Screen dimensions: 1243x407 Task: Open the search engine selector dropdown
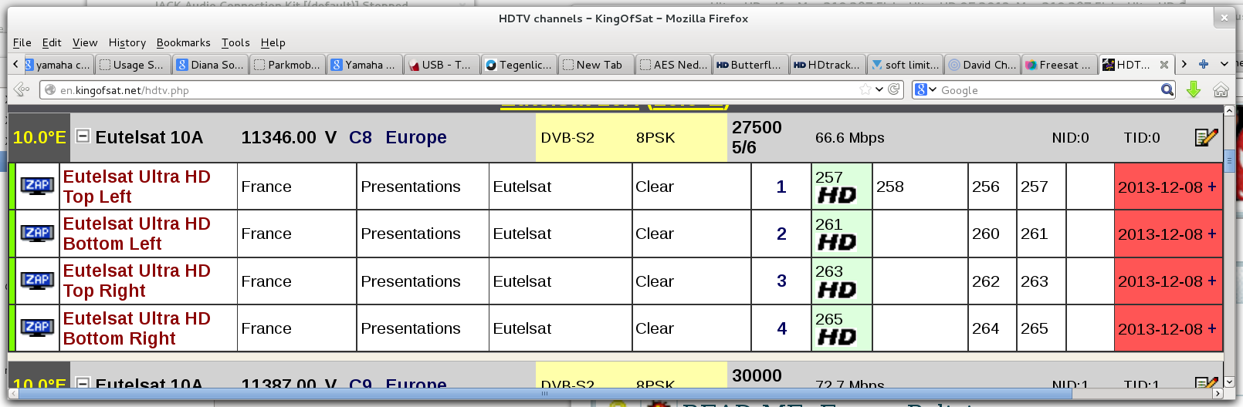coord(926,89)
